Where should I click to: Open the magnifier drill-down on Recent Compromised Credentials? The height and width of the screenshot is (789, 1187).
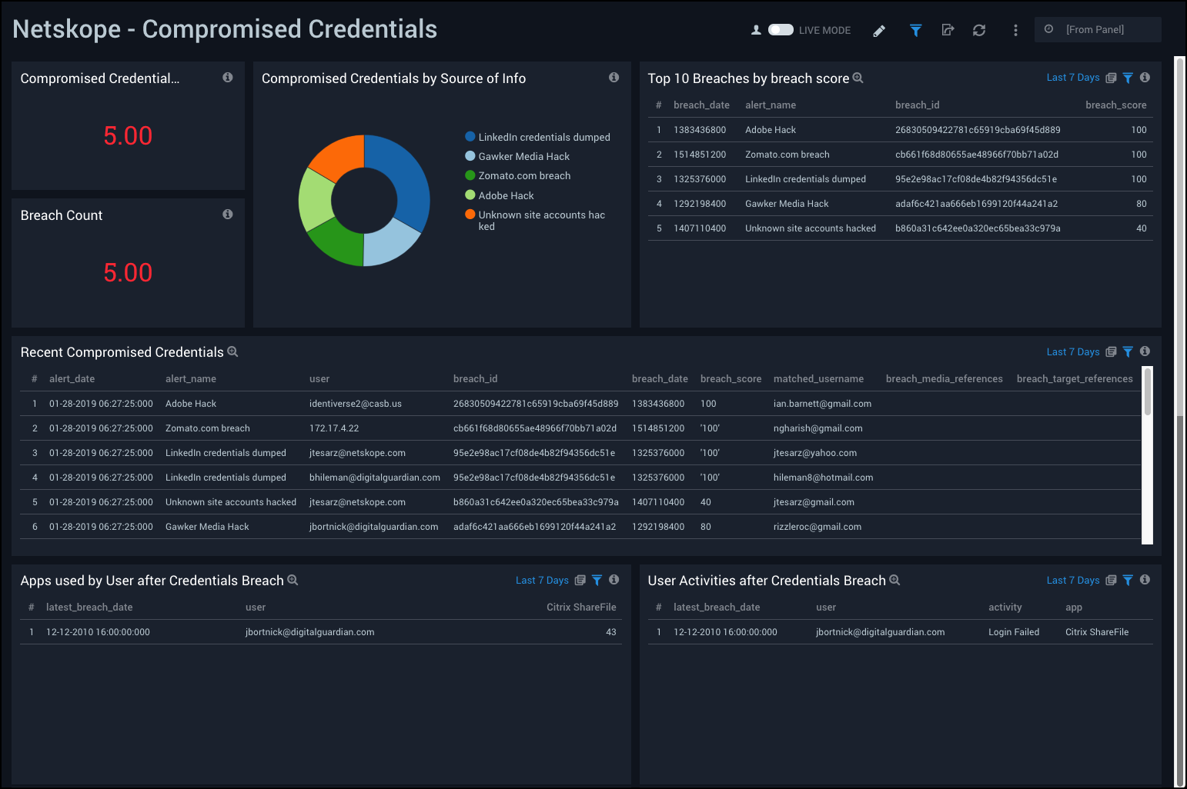tap(232, 351)
